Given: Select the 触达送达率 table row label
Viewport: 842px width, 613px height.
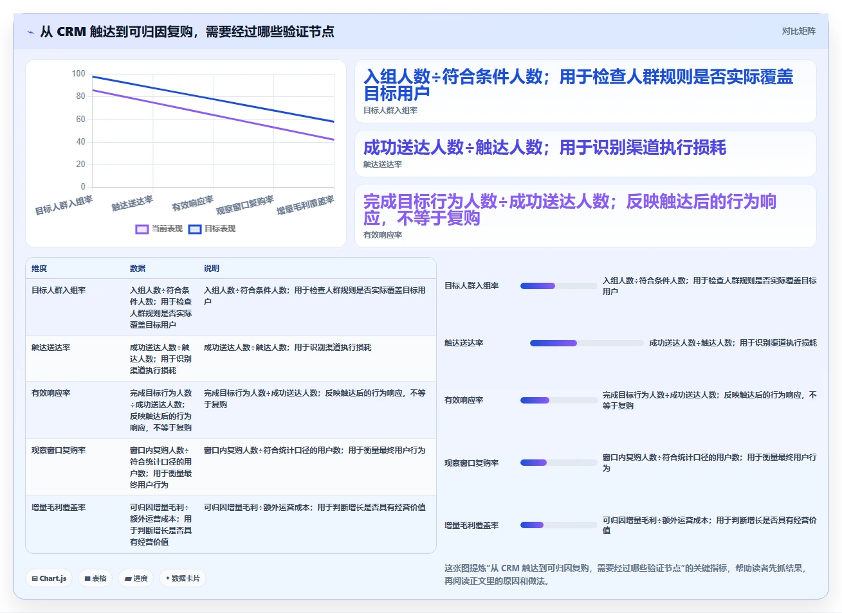Looking at the screenshot, I should pos(51,348).
